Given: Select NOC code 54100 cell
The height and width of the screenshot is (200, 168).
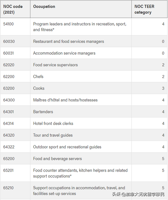Looking at the screenshot, I should tap(15, 27).
